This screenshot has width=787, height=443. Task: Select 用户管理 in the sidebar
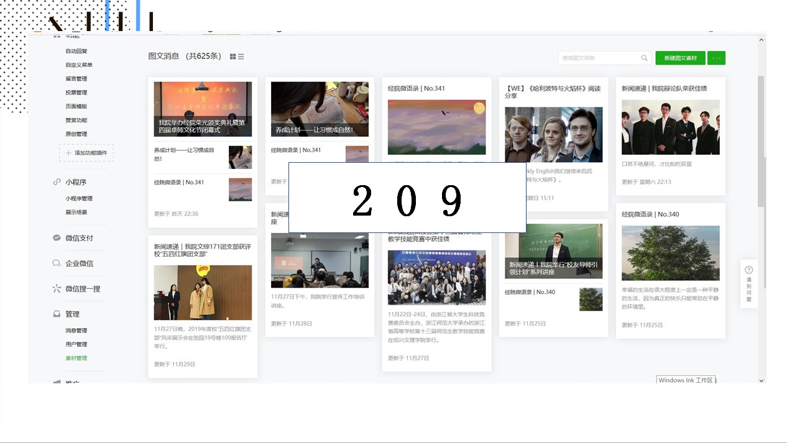[76, 344]
